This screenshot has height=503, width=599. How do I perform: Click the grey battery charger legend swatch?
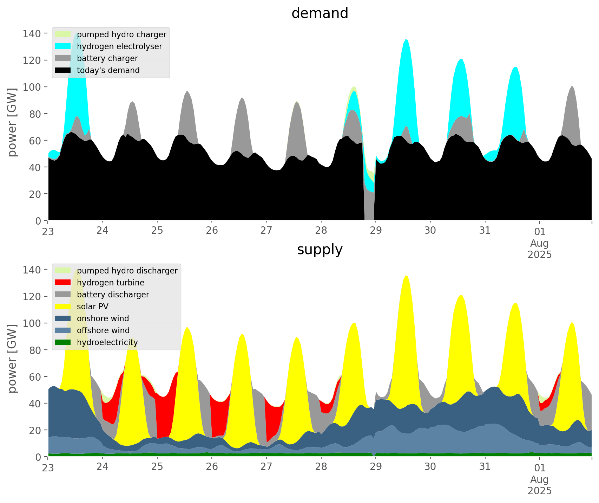[x=63, y=58]
